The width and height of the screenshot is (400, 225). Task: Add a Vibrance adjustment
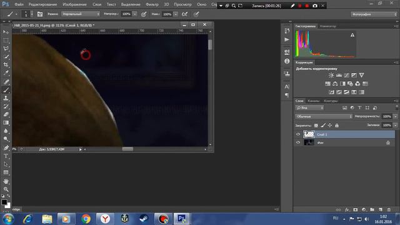tap(361, 75)
